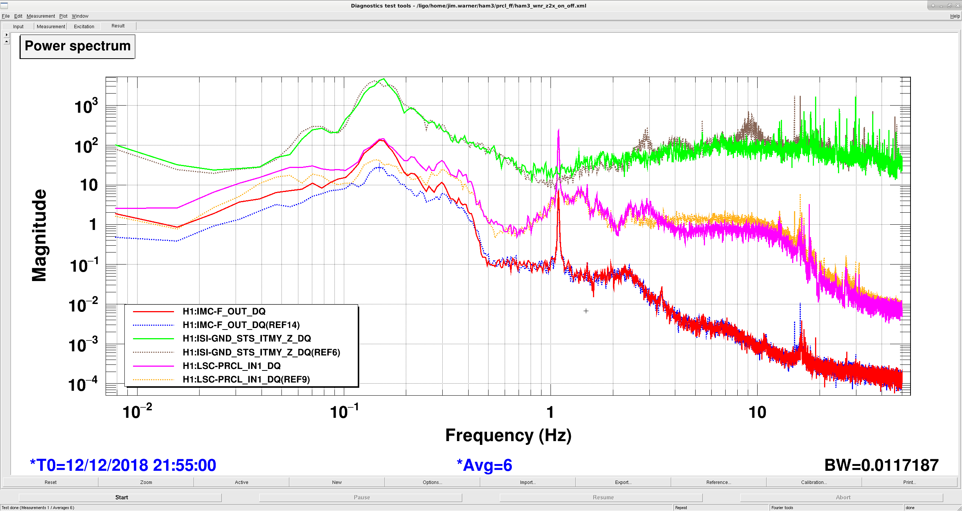Open the plot Options dialog
Screen dimensions: 962x511
point(432,482)
